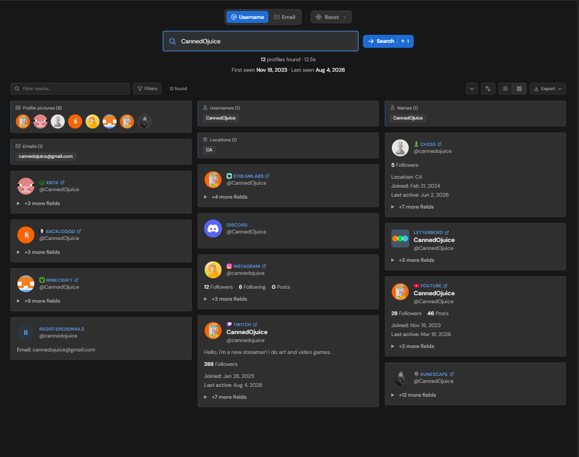The width and height of the screenshot is (579, 457).
Task: Select yellow peach profile picture thumbnail
Action: pos(92,121)
